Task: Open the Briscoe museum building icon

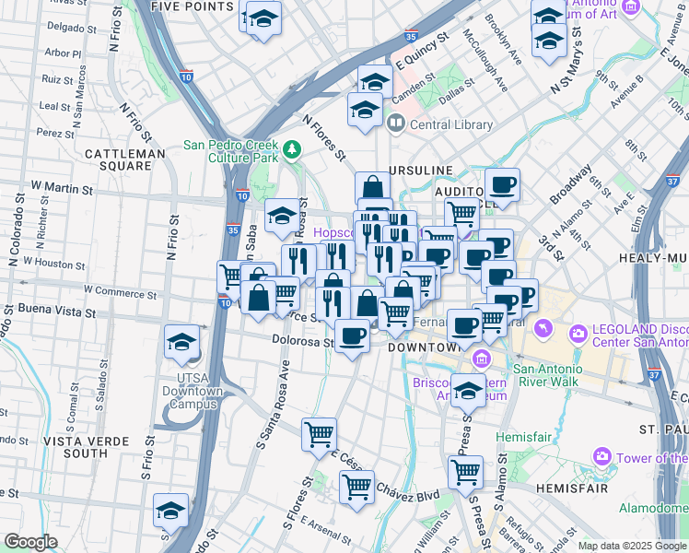Action: click(x=482, y=359)
